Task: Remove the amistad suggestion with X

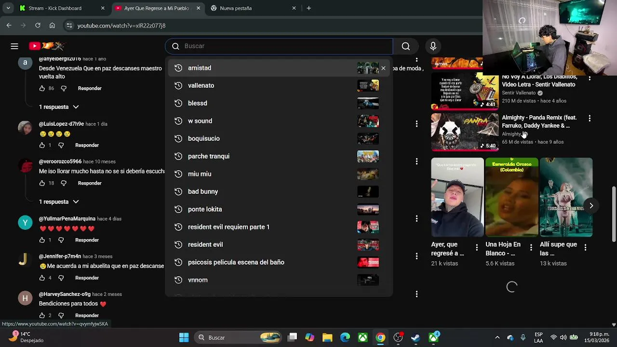Action: tap(383, 68)
